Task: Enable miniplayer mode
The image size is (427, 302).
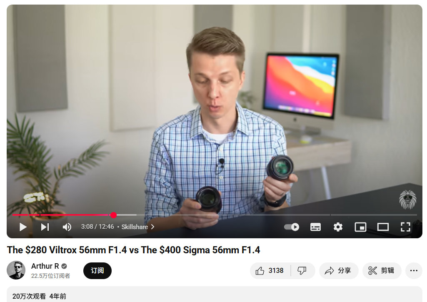Action: pos(360,227)
